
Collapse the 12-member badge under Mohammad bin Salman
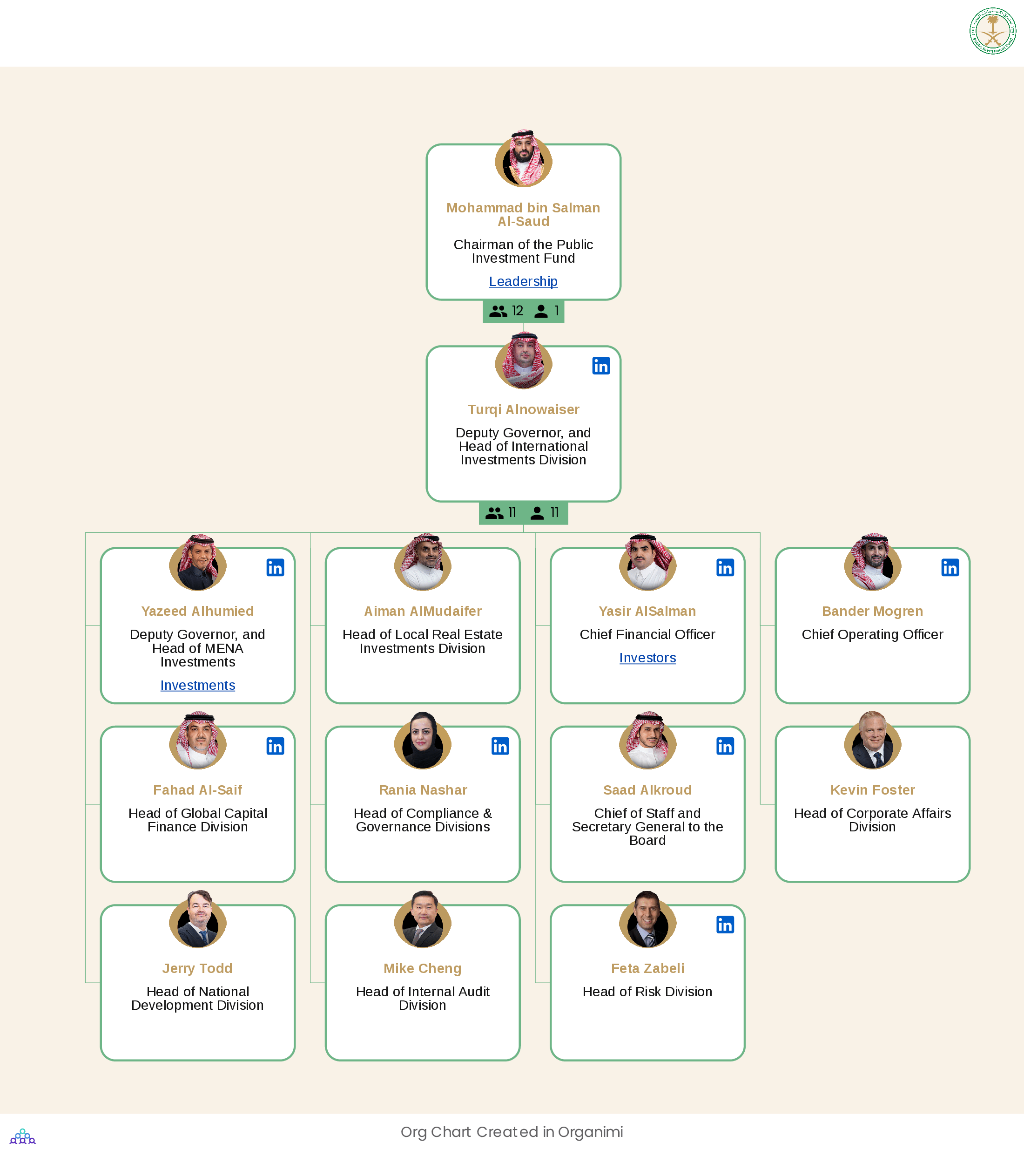pos(523,311)
